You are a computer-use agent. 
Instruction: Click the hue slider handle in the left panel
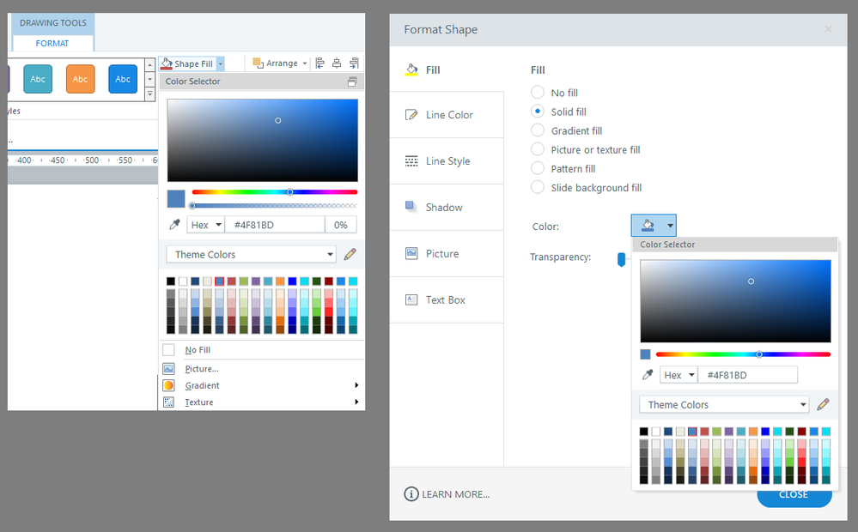[290, 192]
